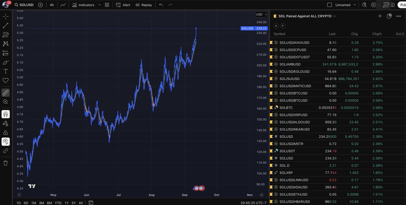This screenshot has width=406, height=205.
Task: Open the Unnamed layout name menu
Action: (343, 5)
